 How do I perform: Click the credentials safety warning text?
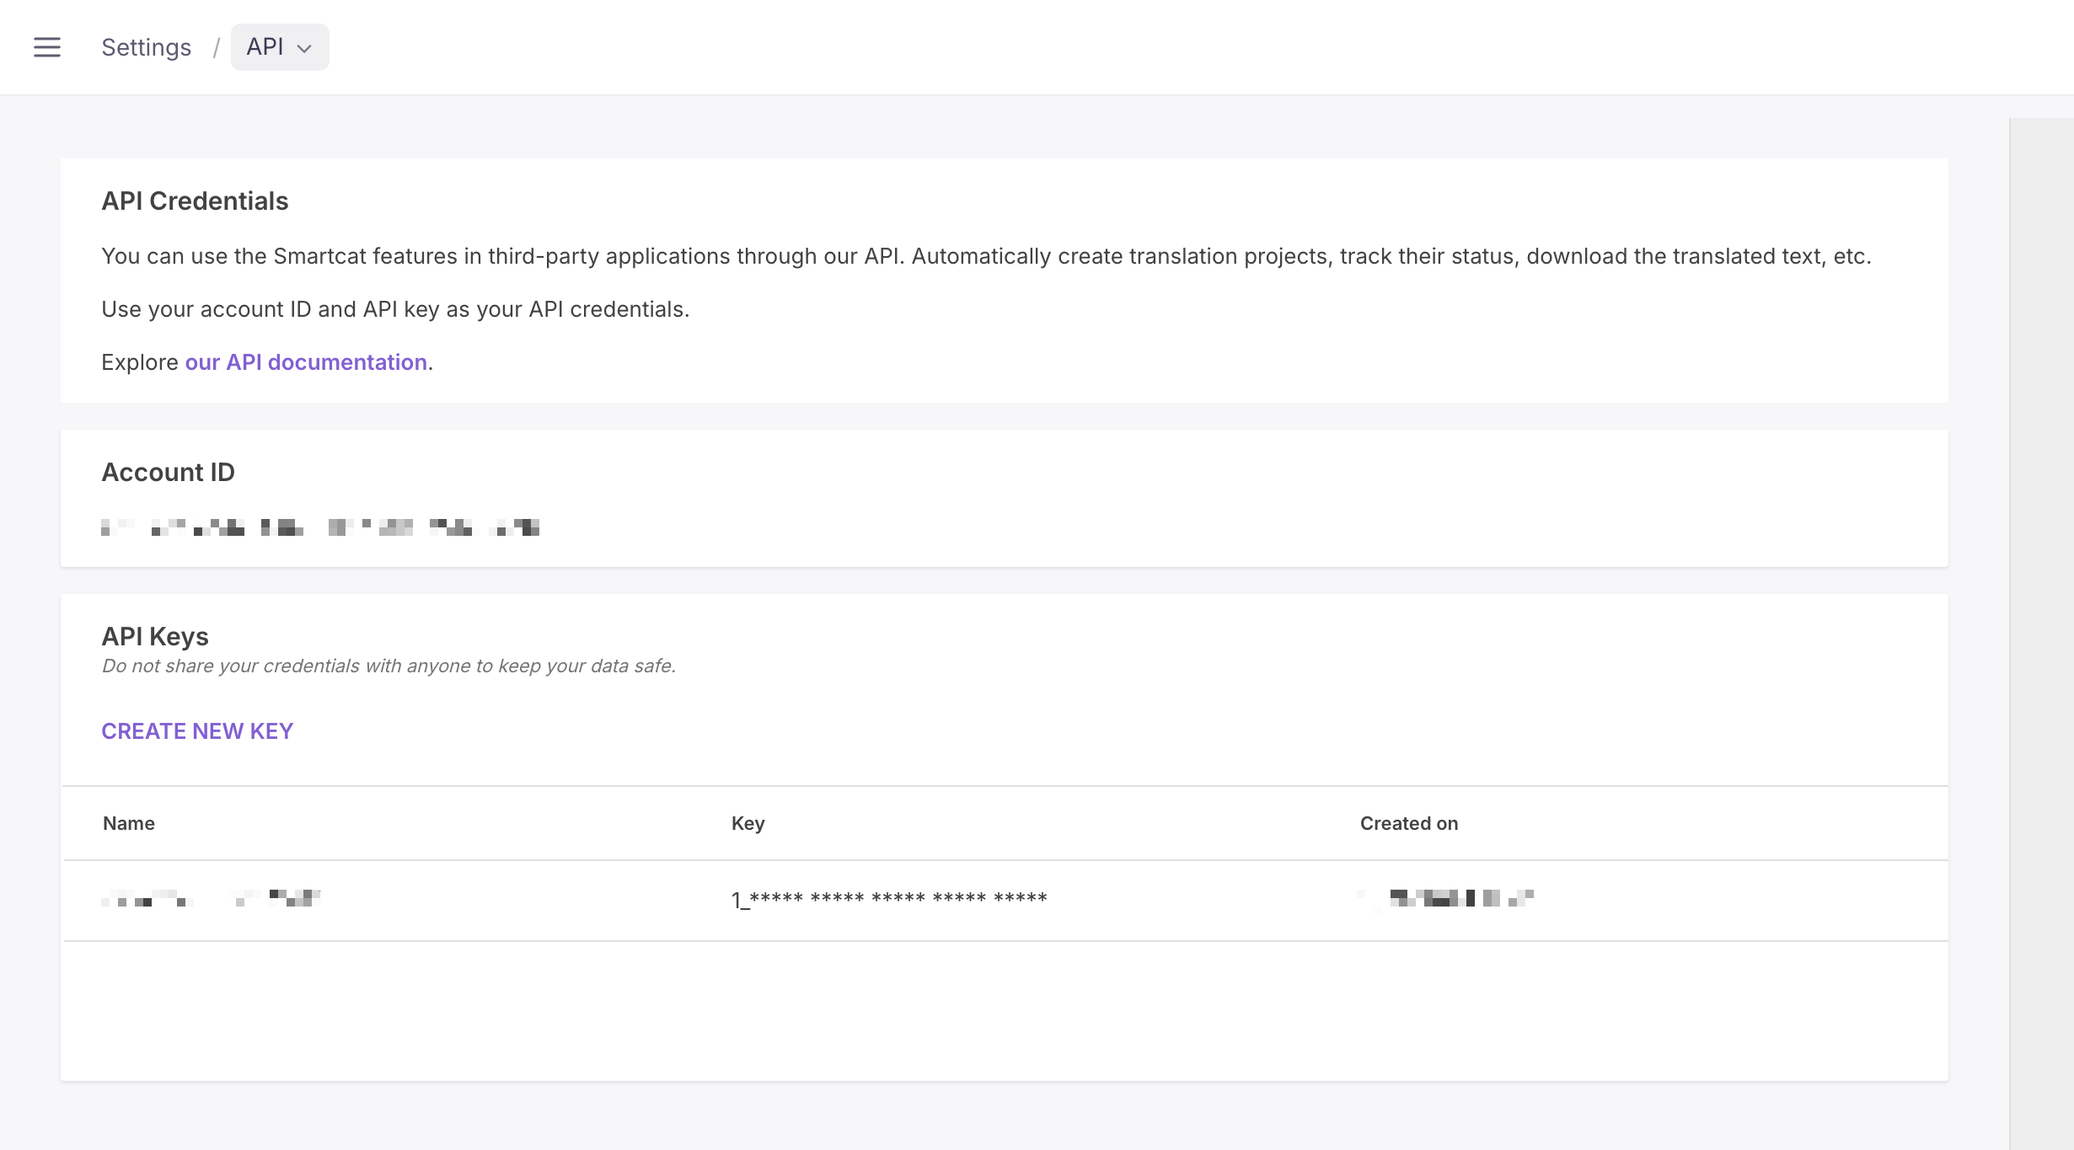[389, 666]
